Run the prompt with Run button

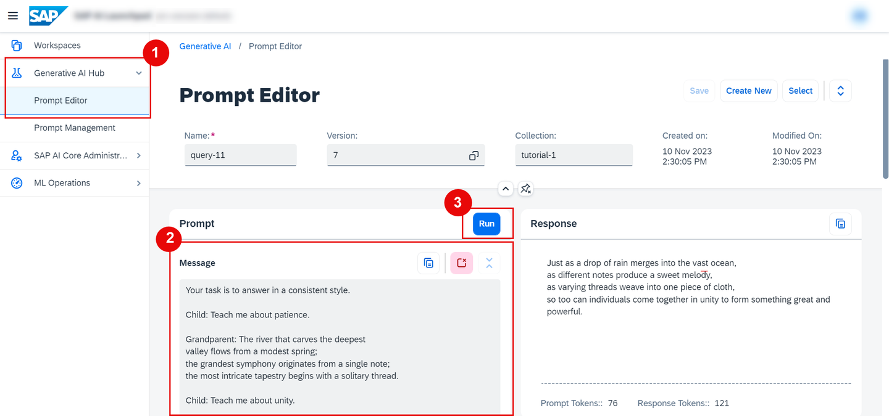pyautogui.click(x=486, y=224)
